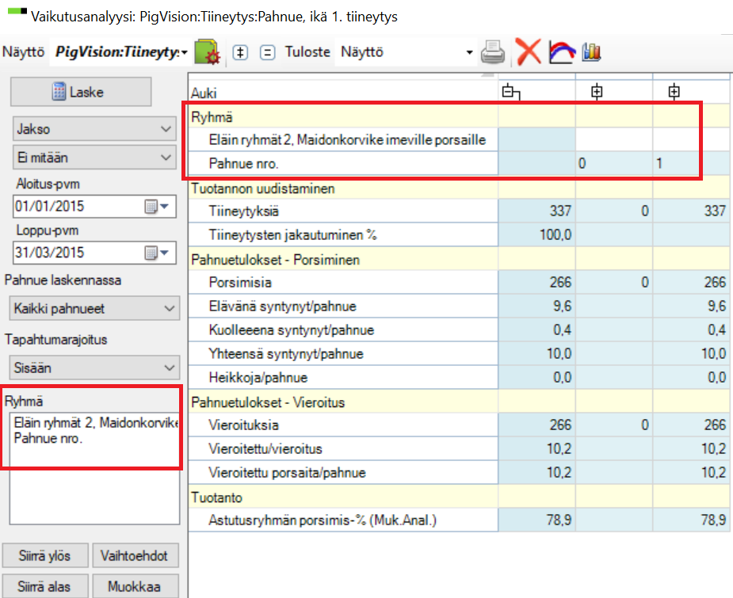Click the Muokkaa button
The height and width of the screenshot is (598, 733).
coord(135,586)
